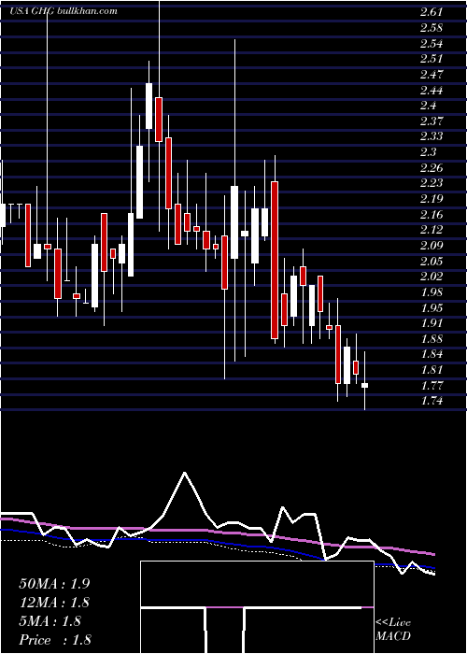467x654 pixels.
Task: Click the '<<Live' label
Action: [393, 623]
